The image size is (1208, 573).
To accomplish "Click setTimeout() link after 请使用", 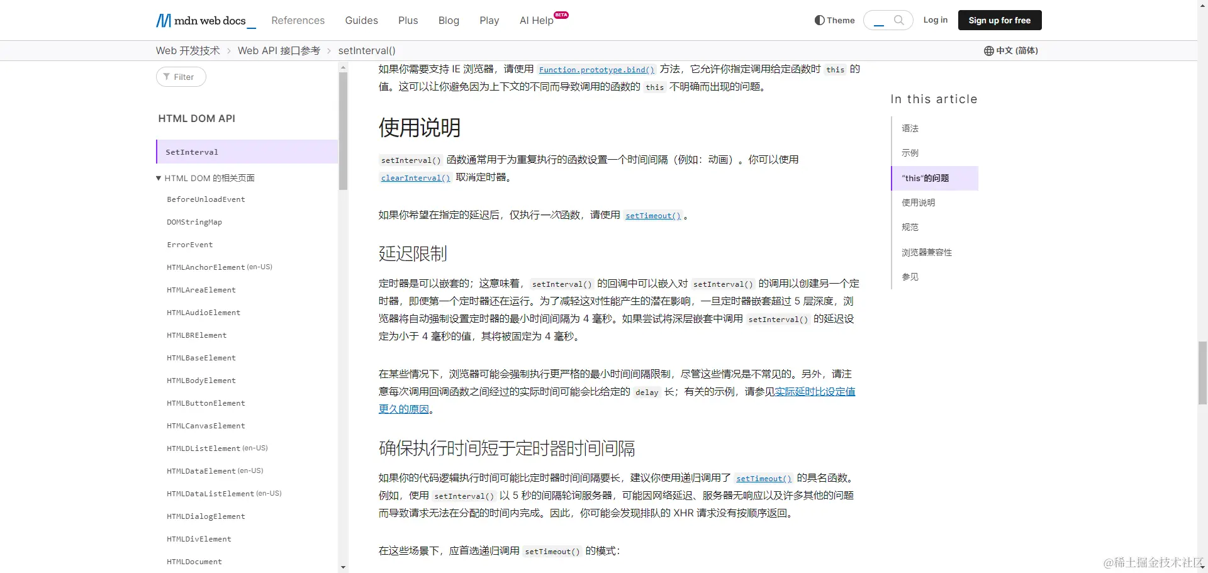I will [653, 216].
